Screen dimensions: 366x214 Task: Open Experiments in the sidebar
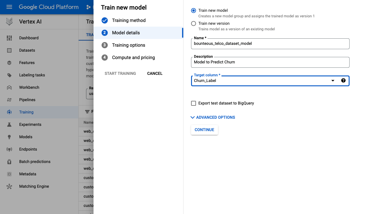[39, 125]
